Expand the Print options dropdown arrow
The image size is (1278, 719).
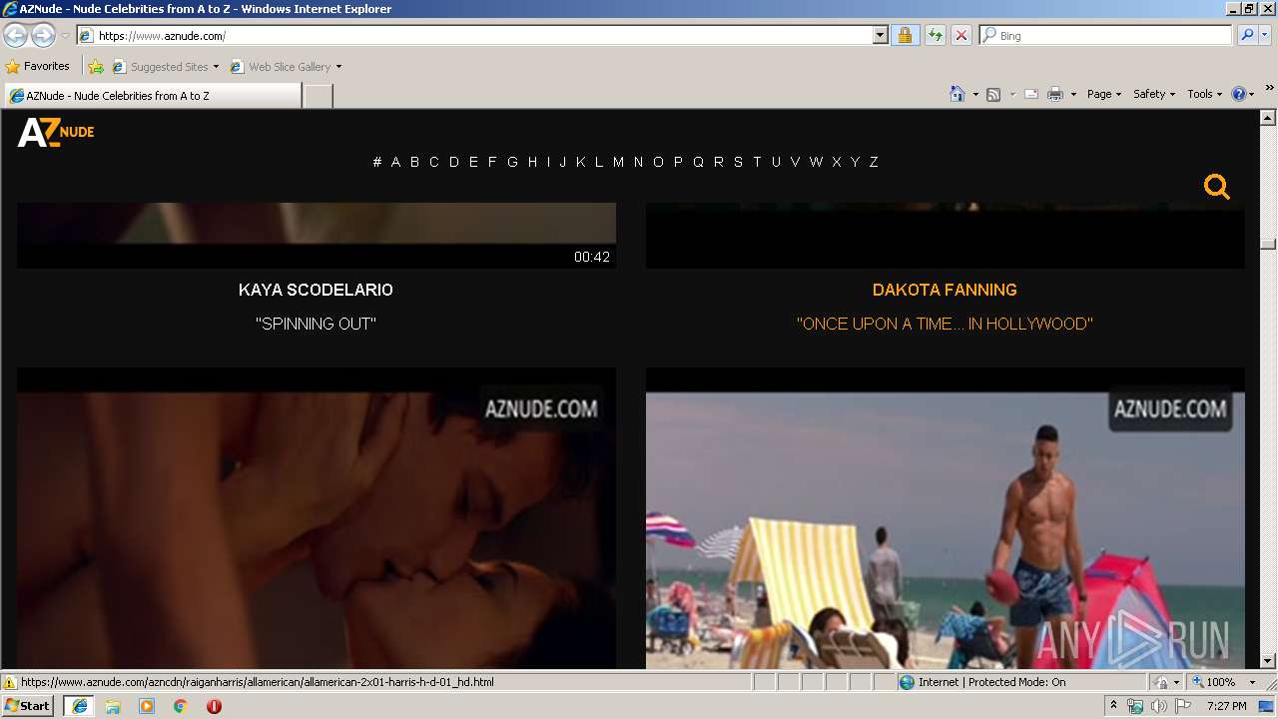pos(1073,94)
